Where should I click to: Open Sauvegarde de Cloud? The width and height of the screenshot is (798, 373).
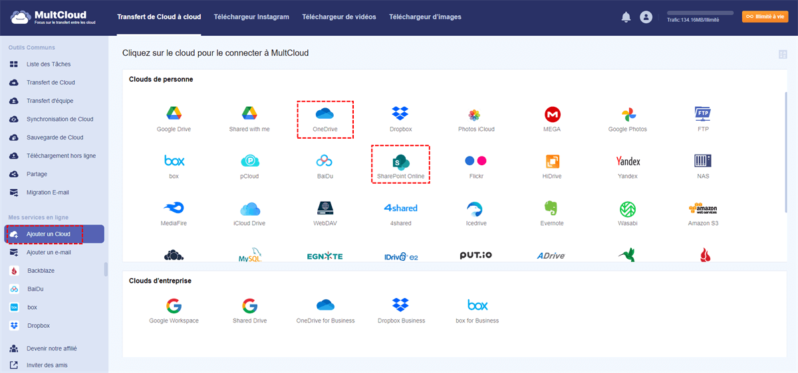[54, 137]
